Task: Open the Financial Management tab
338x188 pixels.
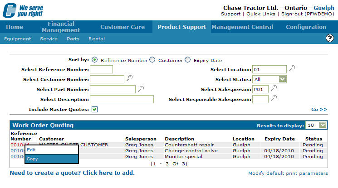Action: click(61, 27)
